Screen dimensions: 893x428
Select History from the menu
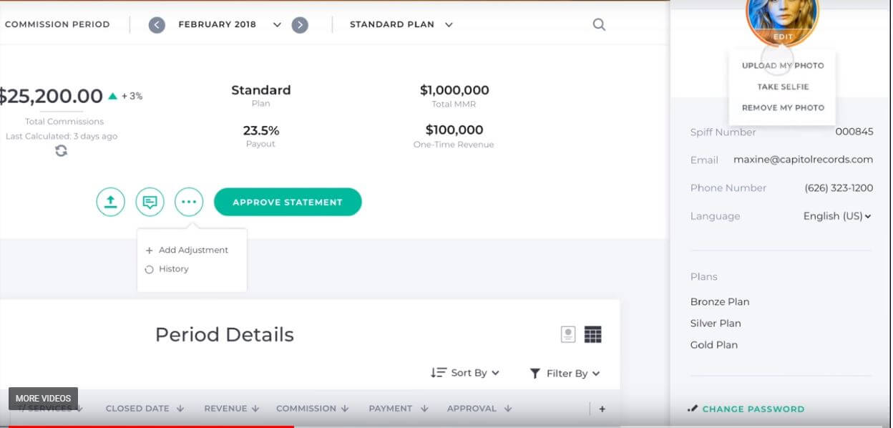(167, 269)
